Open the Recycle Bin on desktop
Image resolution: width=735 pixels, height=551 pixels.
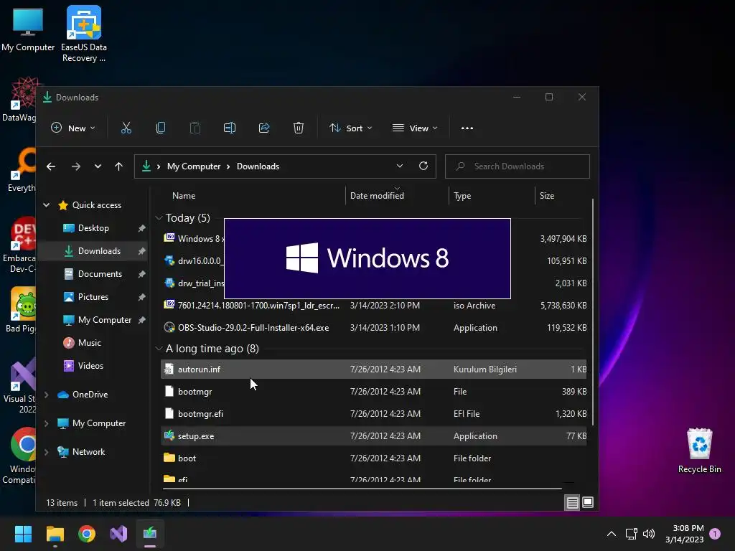click(x=699, y=451)
